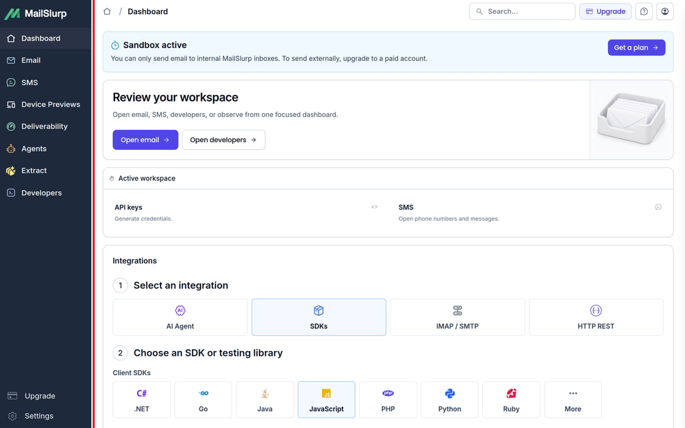The width and height of the screenshot is (685, 428).
Task: Open Agents in the sidebar
Action: click(45, 148)
